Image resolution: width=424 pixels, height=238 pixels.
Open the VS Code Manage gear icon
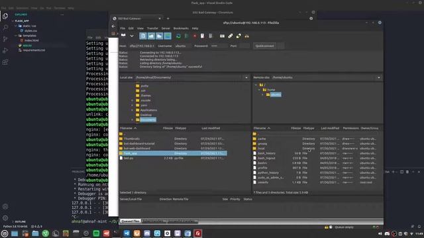[x=5, y=218]
